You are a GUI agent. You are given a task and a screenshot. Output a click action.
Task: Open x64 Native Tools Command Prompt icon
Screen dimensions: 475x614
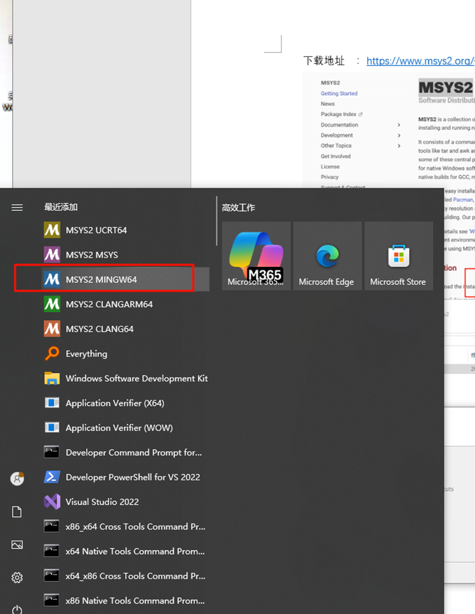[x=52, y=550]
